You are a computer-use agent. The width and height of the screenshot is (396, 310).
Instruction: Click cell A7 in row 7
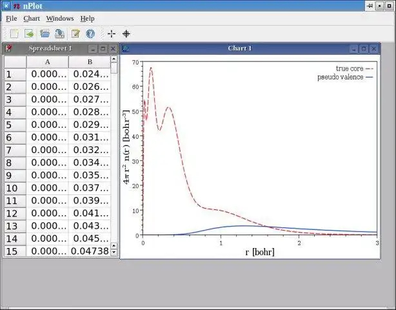(48, 150)
